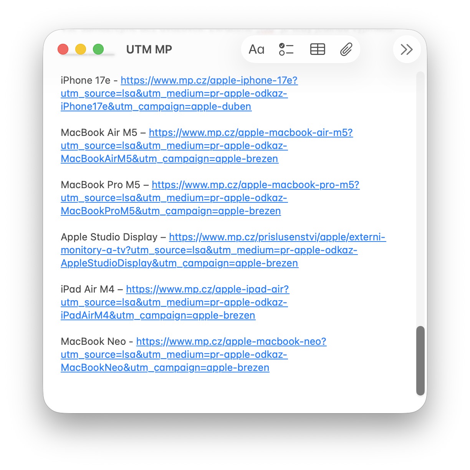
Task: Minimize the note window with yellow button
Action: pos(81,49)
